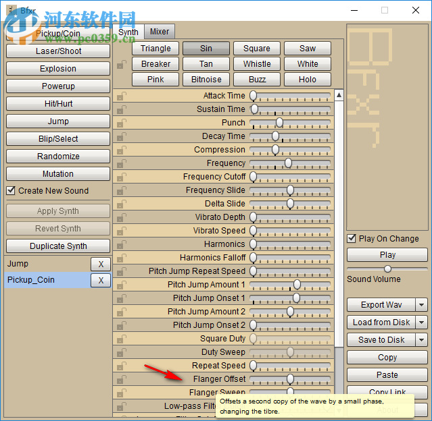Image resolution: width=432 pixels, height=421 pixels.
Task: Click the Frequency slider handle
Action: pos(288,163)
